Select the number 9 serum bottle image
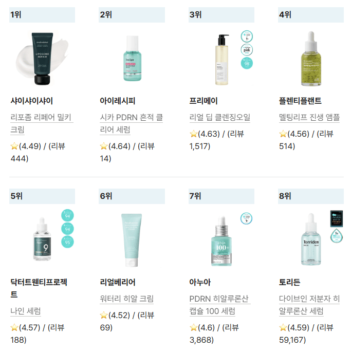Image resolution: width=351 pixels, height=352 pixels. (x=42, y=239)
